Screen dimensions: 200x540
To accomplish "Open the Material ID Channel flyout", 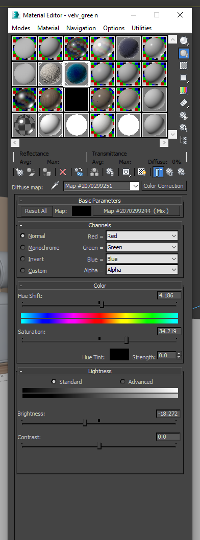I will [x=126, y=172].
